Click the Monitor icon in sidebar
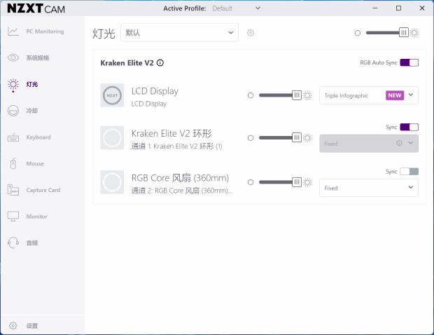Viewport: 434px width, 335px height. click(13, 217)
